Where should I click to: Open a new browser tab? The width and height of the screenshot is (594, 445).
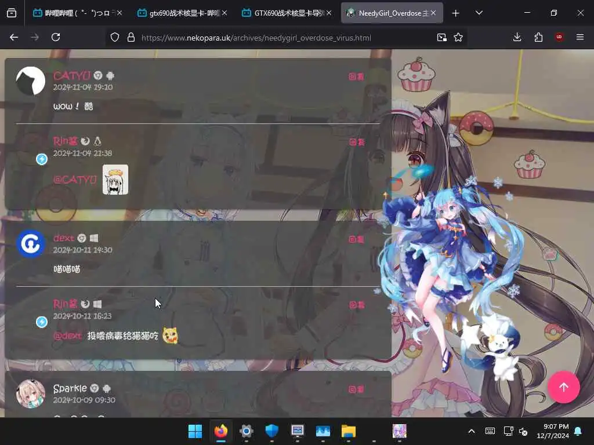(456, 13)
